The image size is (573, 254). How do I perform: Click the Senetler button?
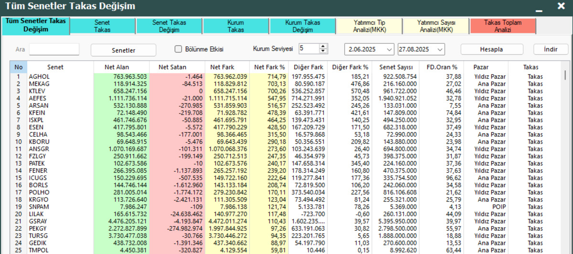tap(123, 50)
